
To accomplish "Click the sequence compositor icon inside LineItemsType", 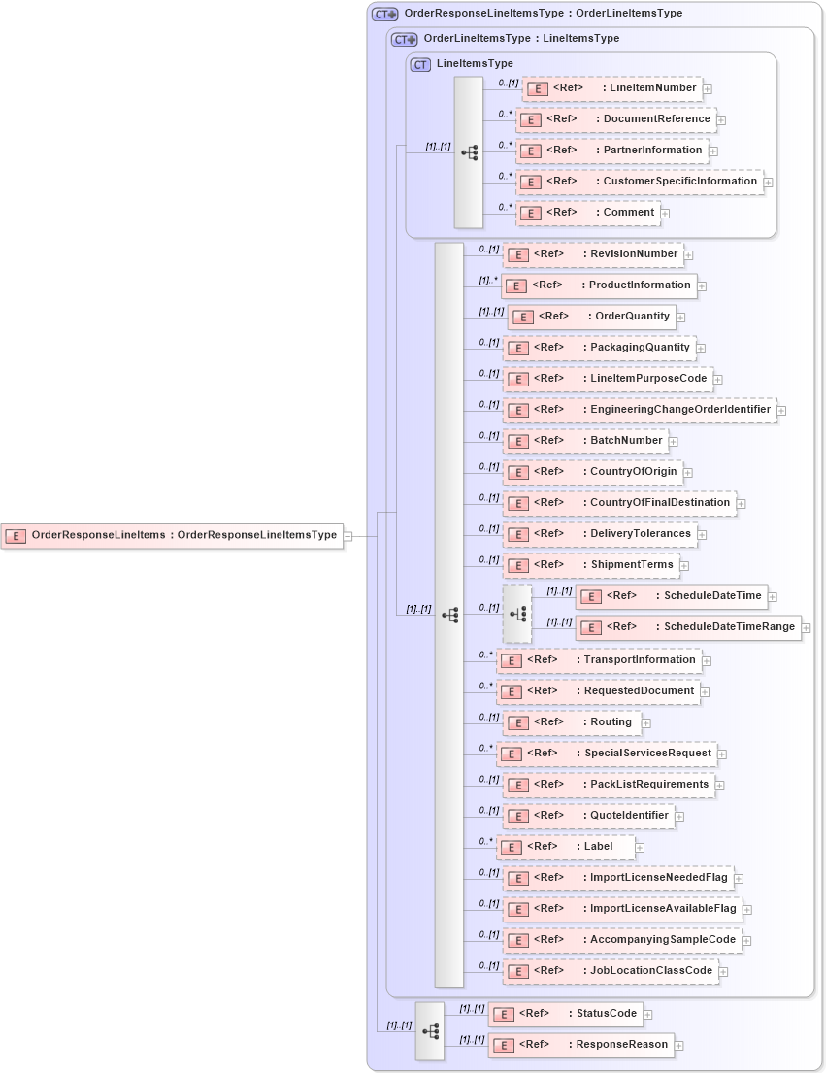I will (471, 151).
